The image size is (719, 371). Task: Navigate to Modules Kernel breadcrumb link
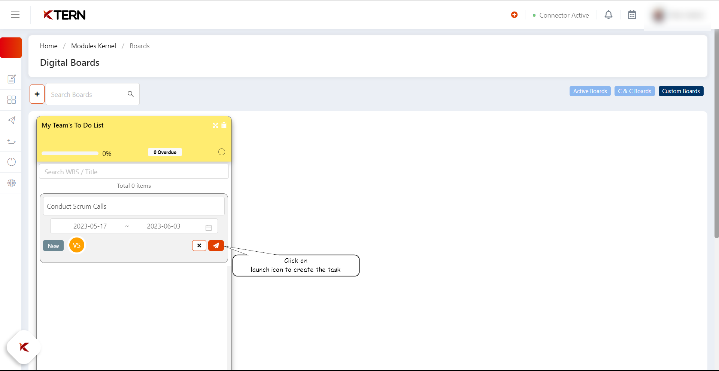click(x=93, y=46)
